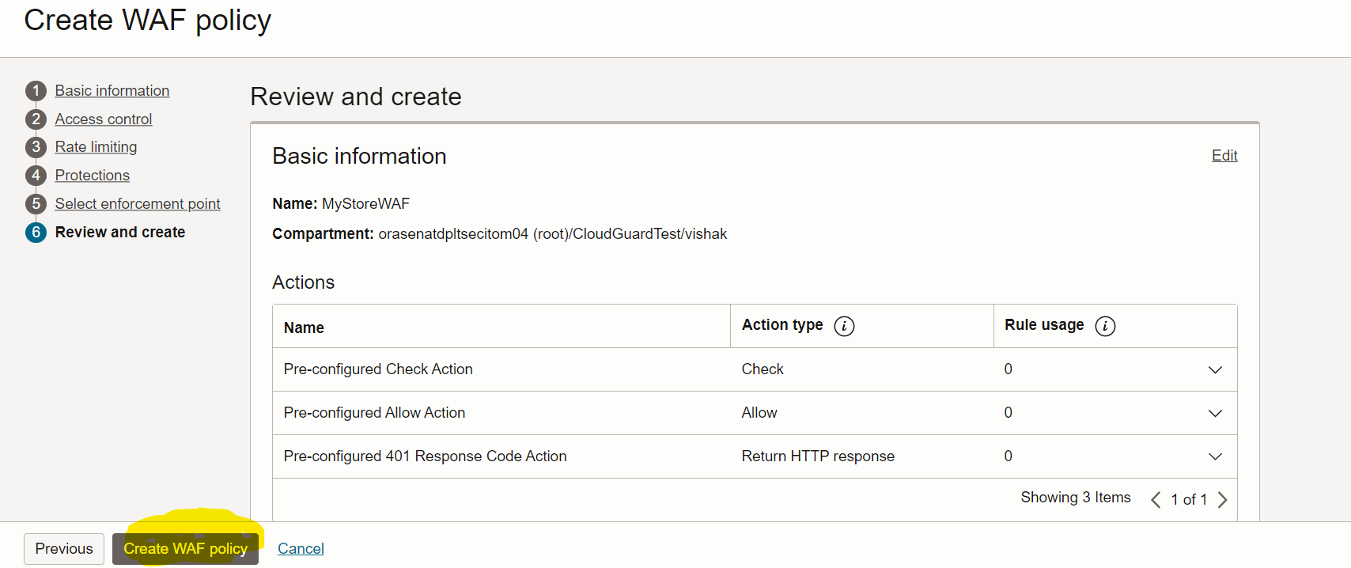The height and width of the screenshot is (568, 1351).
Task: Edit the Basic information section
Action: 1224,156
